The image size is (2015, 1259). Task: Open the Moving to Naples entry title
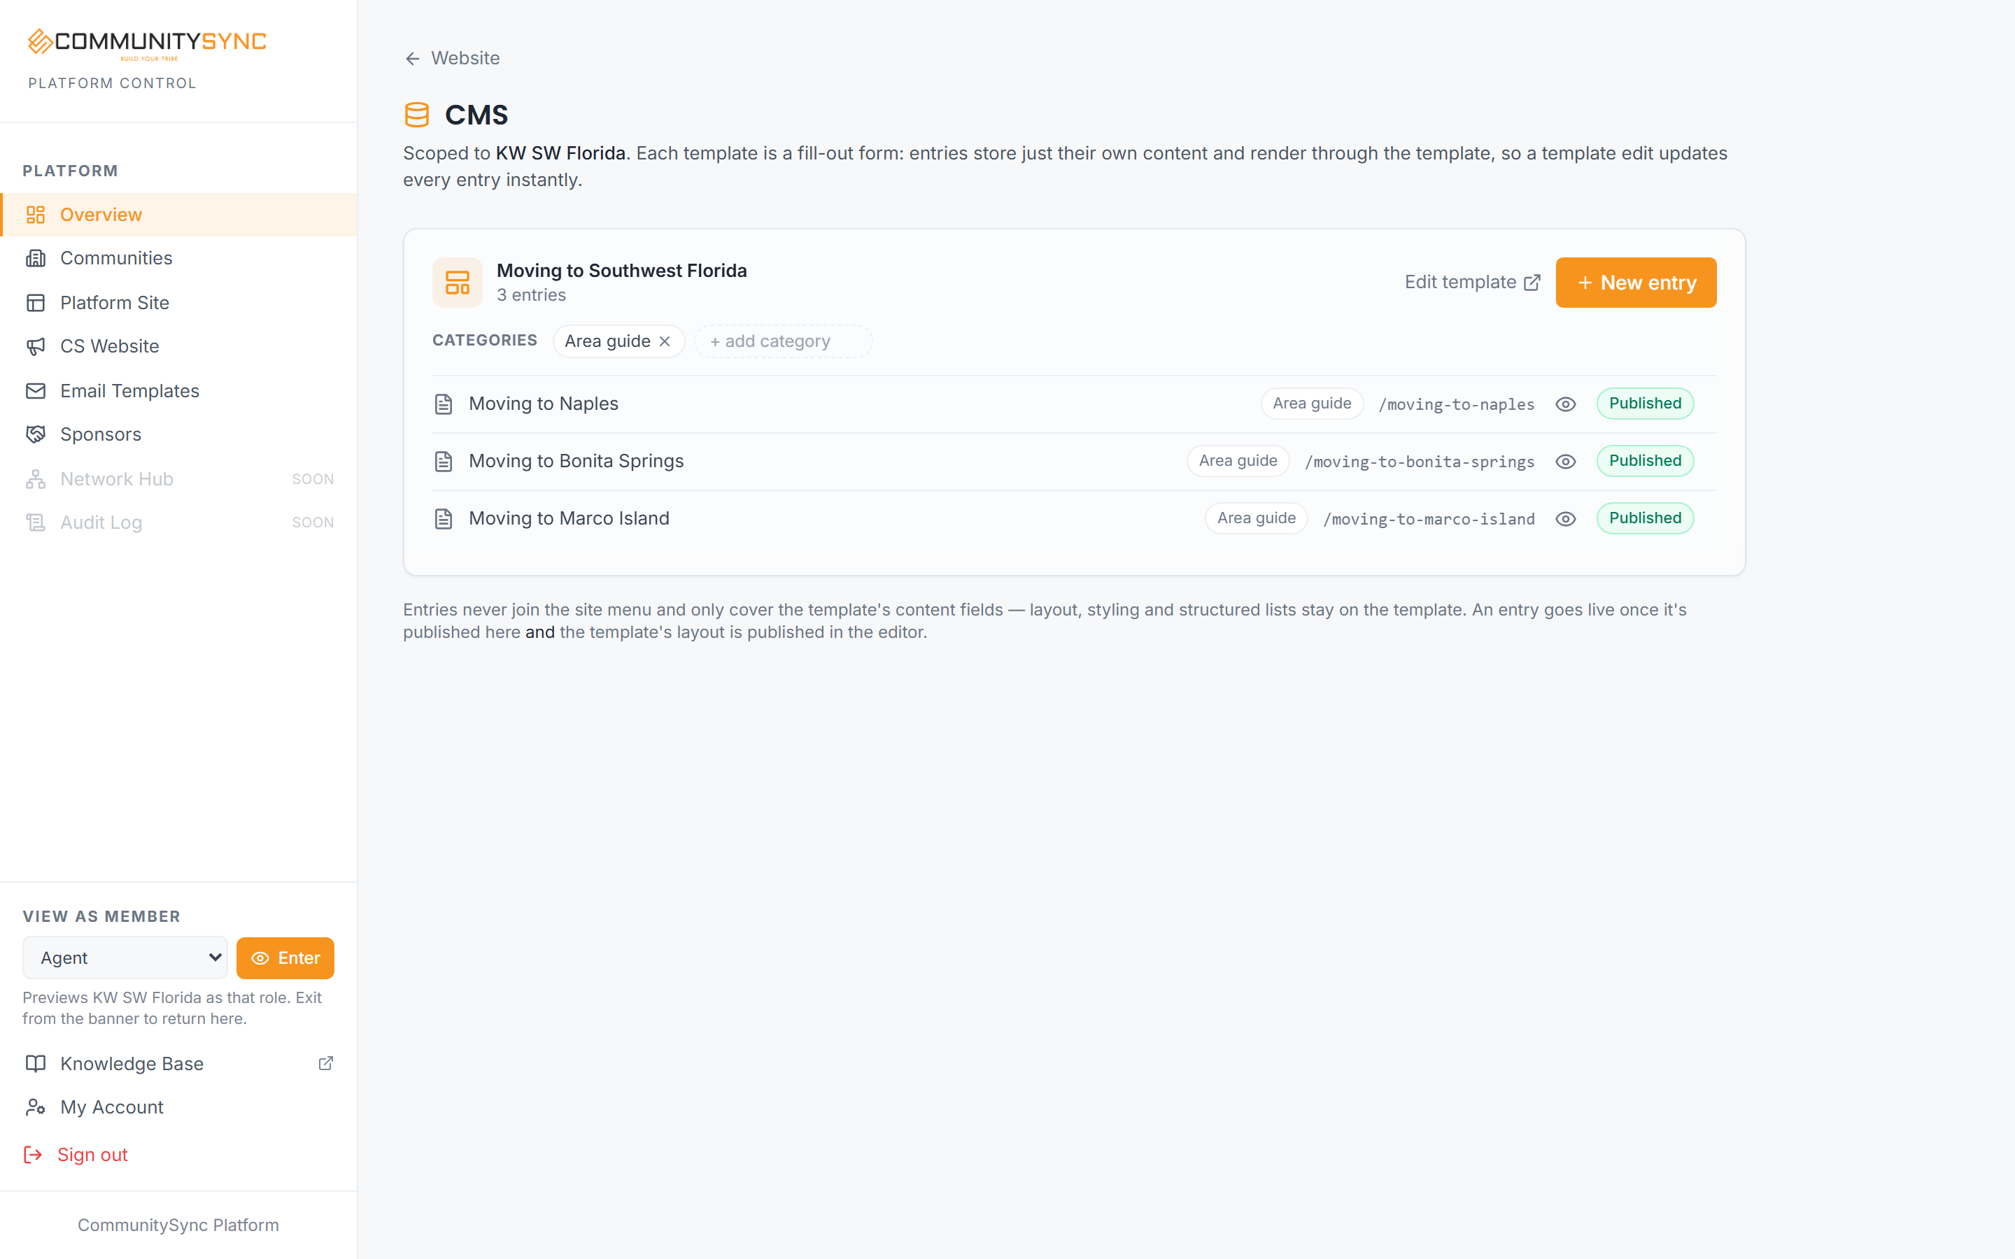pos(544,404)
